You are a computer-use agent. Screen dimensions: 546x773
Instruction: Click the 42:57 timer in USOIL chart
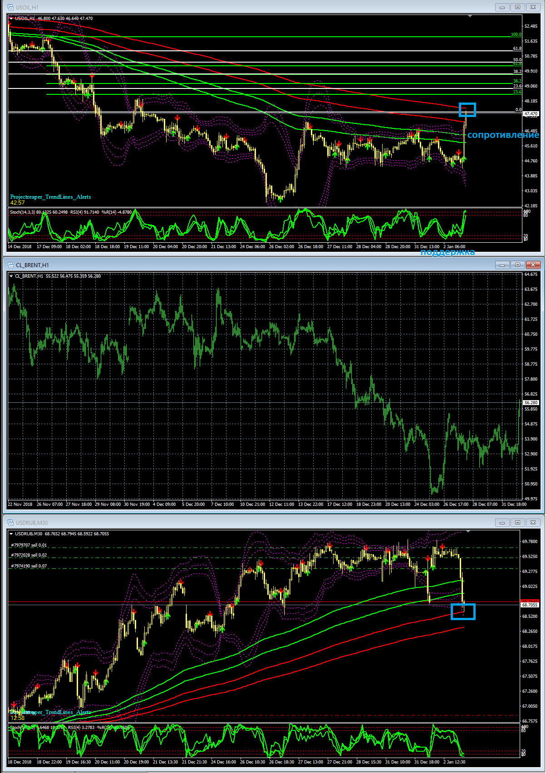pos(17,203)
